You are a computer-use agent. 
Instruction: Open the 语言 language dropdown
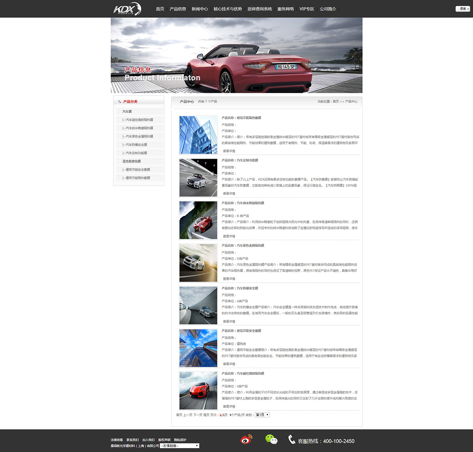tap(463, 9)
